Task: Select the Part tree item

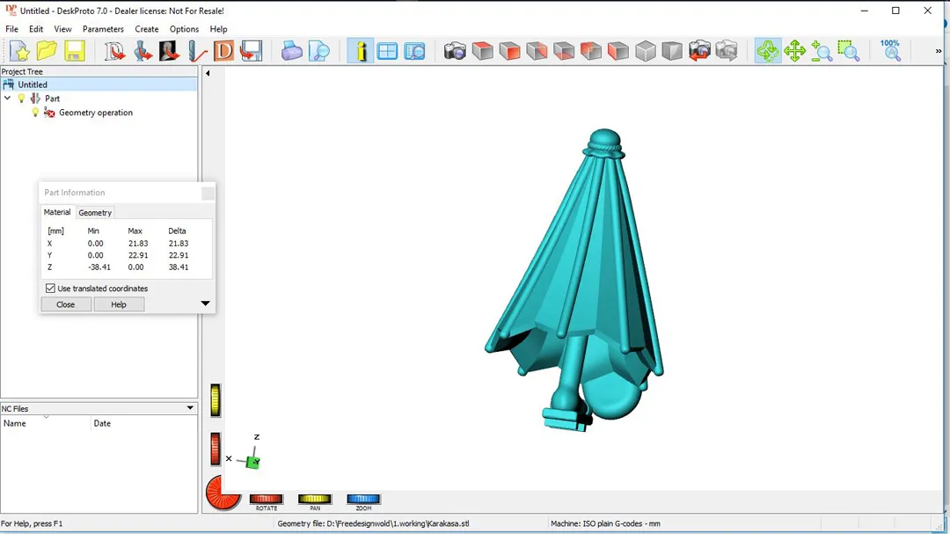Action: pos(52,99)
